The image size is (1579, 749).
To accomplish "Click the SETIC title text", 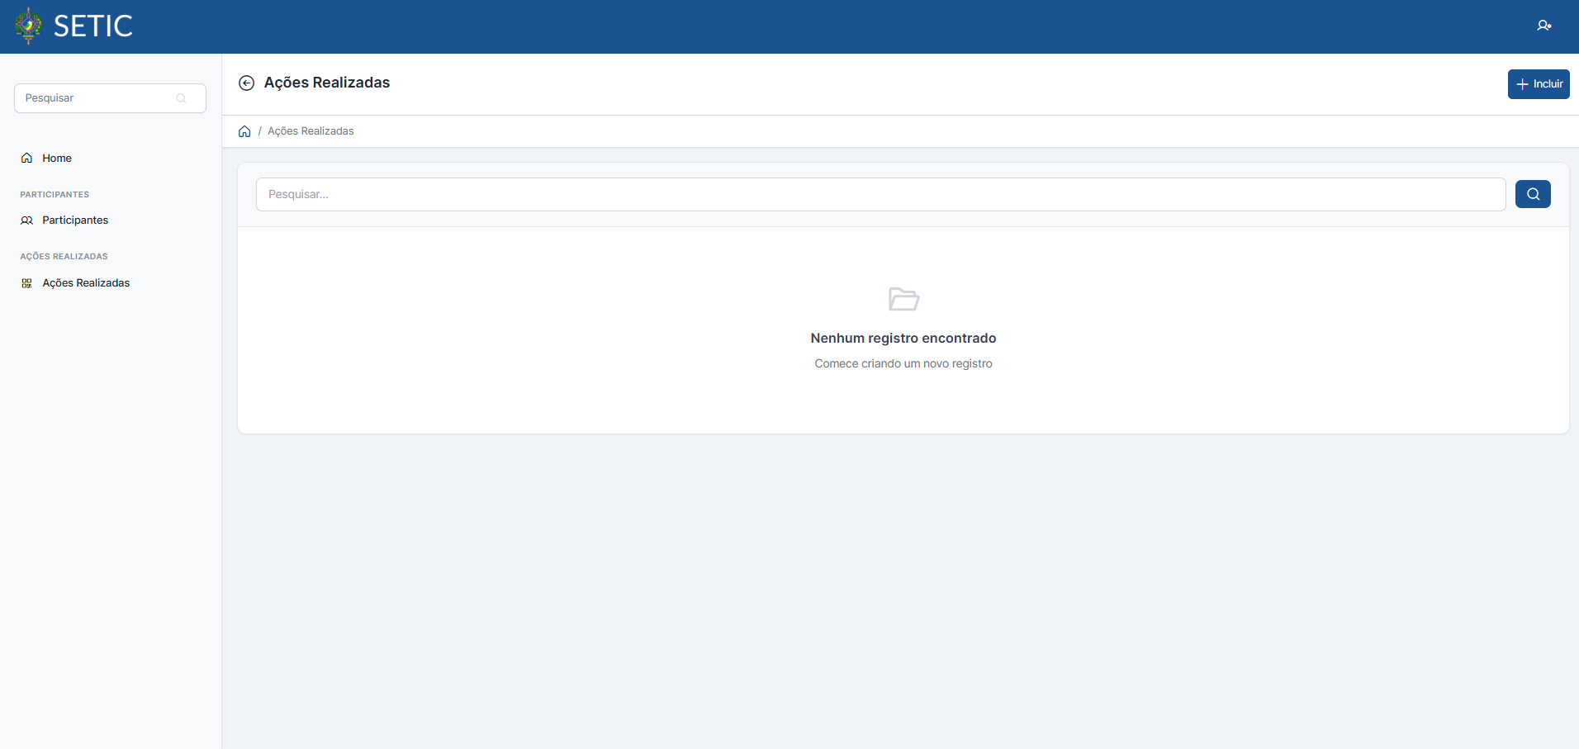I will (93, 26).
